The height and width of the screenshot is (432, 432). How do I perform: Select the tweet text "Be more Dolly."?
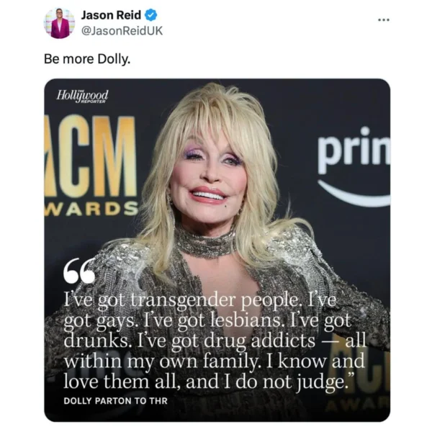[x=87, y=59]
